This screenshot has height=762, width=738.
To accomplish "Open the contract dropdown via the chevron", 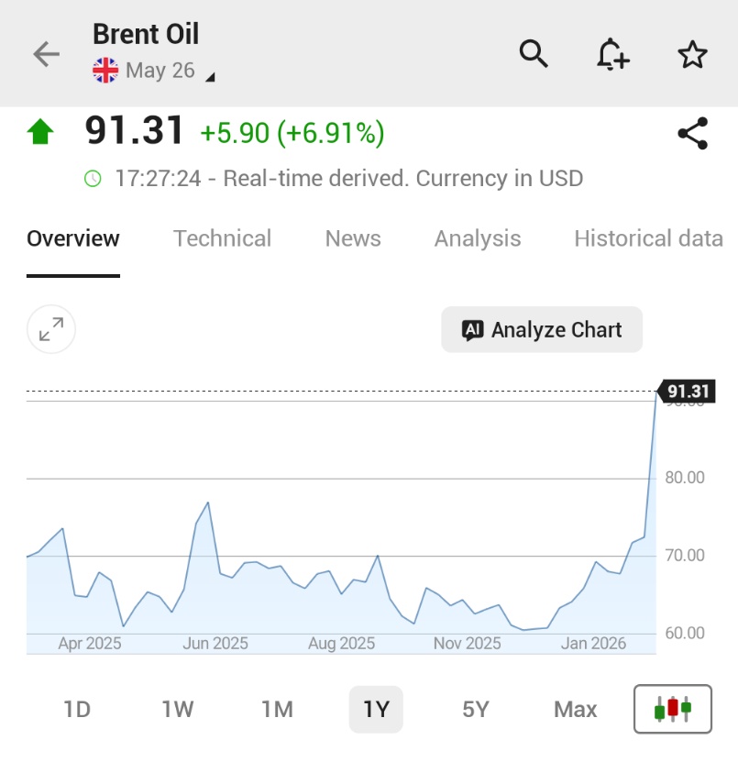I will 209,77.
